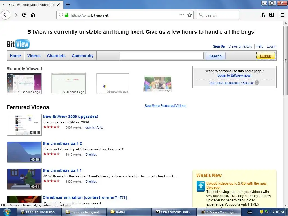The width and height of the screenshot is (288, 216).
Task: Click the green secure padlock icon
Action: pyautogui.click(x=67, y=15)
